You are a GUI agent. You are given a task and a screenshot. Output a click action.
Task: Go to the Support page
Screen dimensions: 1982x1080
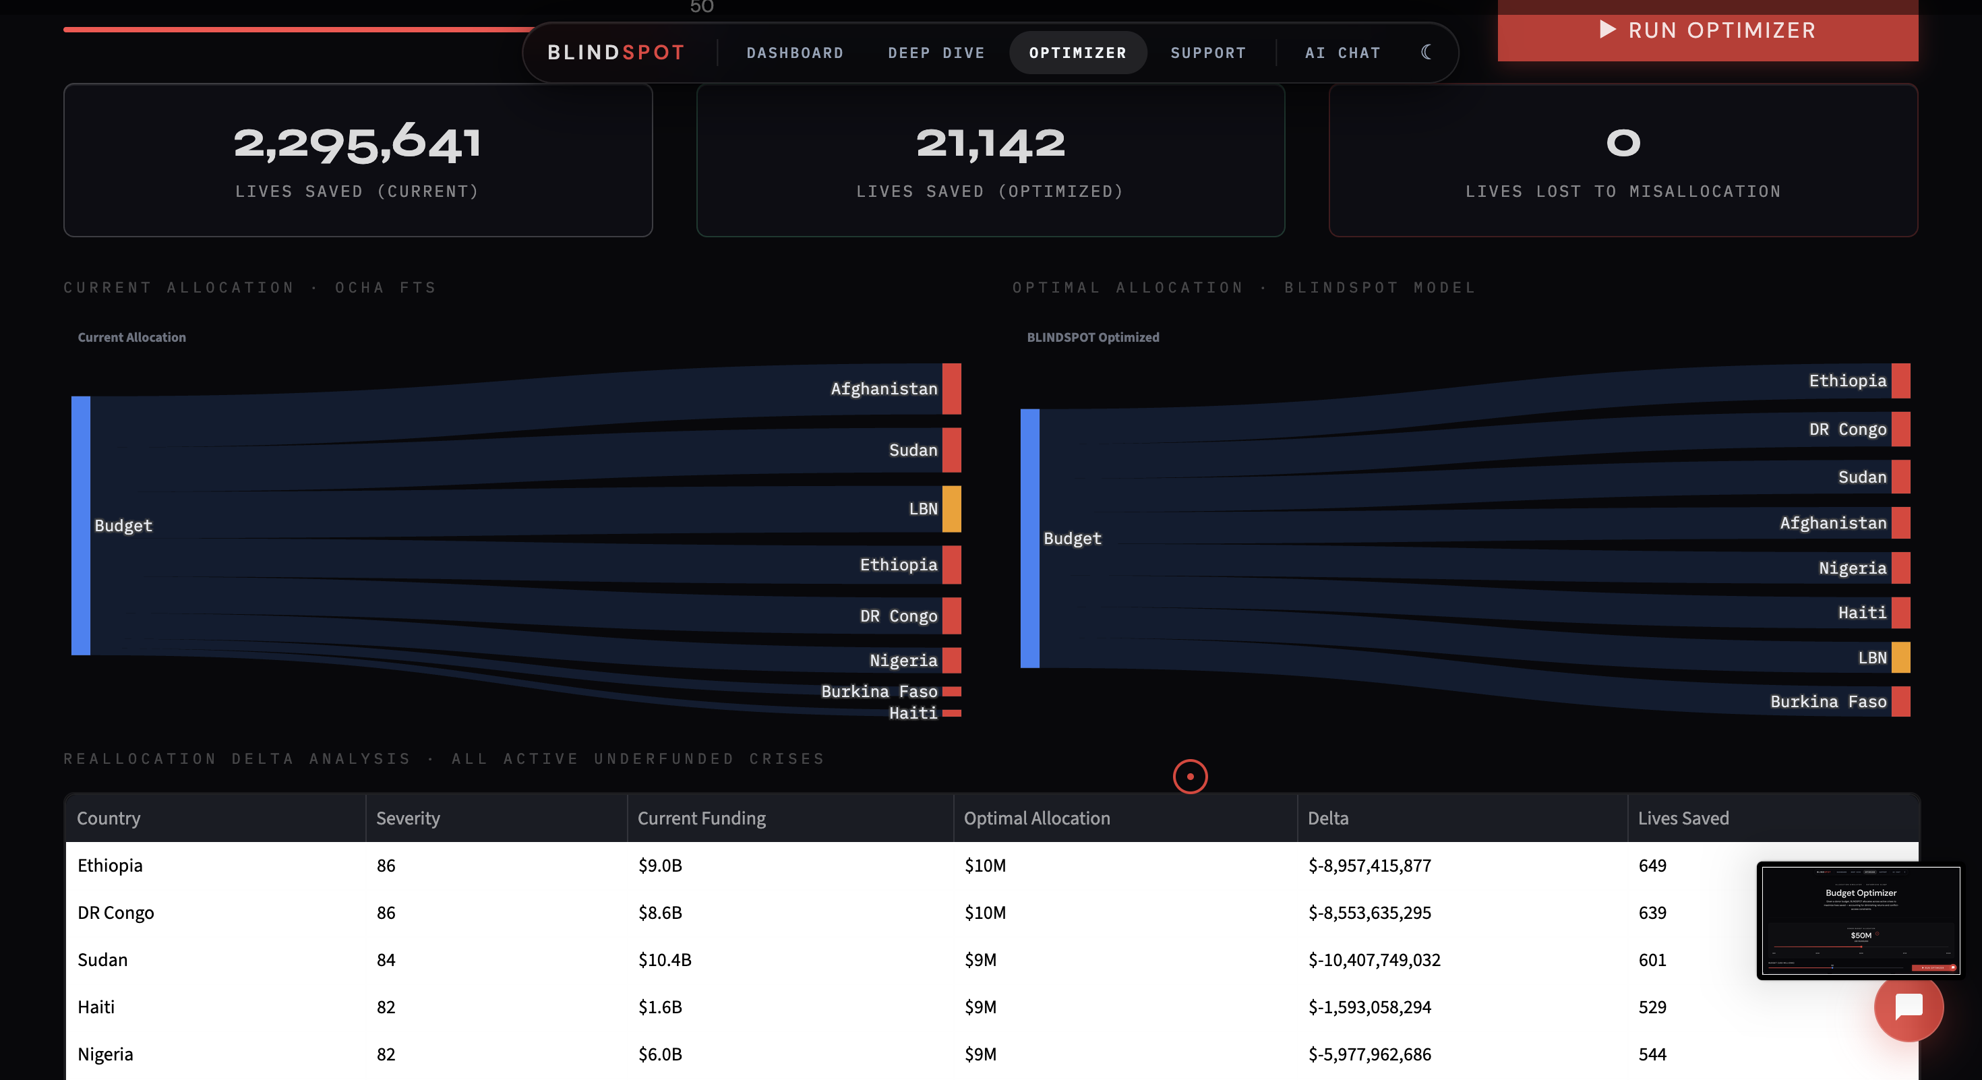1207,53
